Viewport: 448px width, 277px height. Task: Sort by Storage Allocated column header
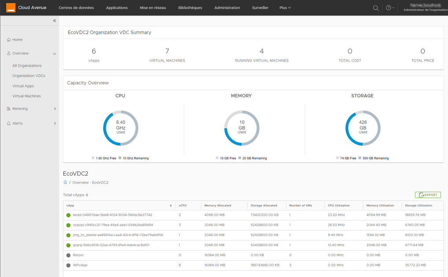tap(264, 206)
